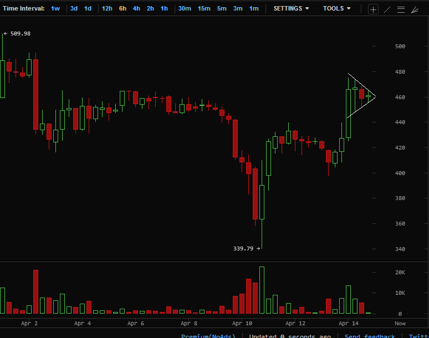Switch interval to 1m
Image resolution: width=429 pixels, height=338 pixels.
[x=254, y=8]
